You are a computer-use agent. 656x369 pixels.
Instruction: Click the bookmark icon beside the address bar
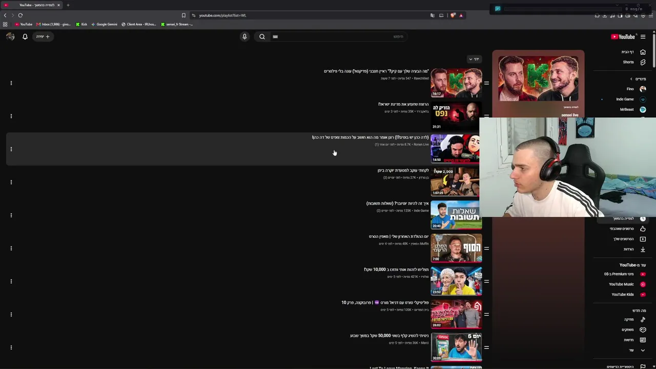[183, 15]
